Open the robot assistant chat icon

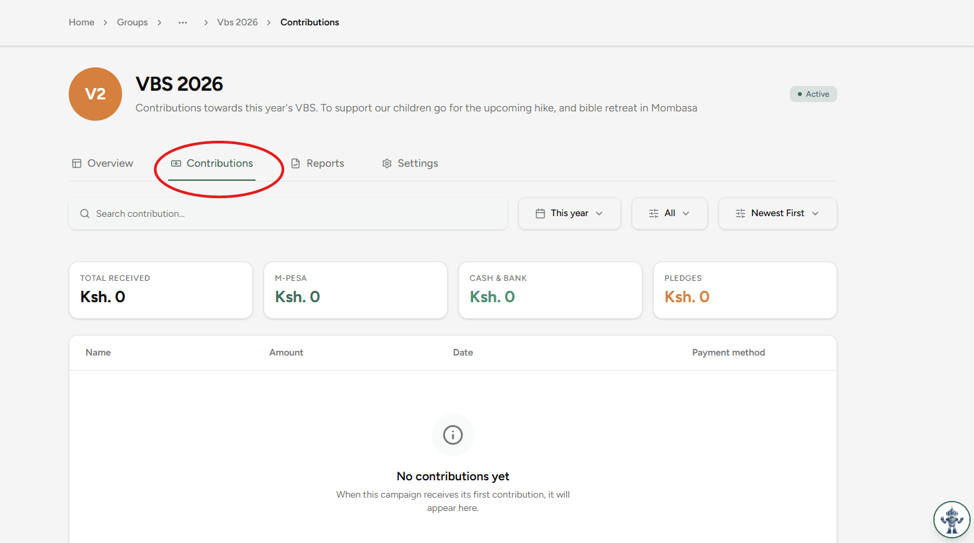tap(951, 519)
